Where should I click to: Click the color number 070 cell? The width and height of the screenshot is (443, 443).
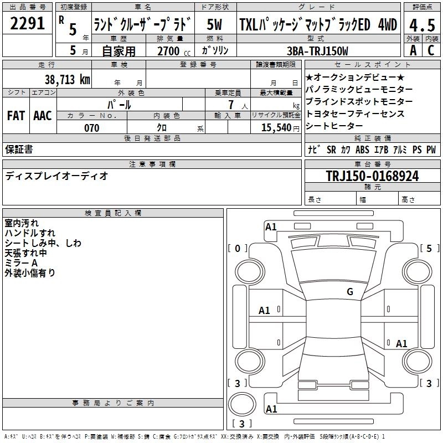coord(91,128)
